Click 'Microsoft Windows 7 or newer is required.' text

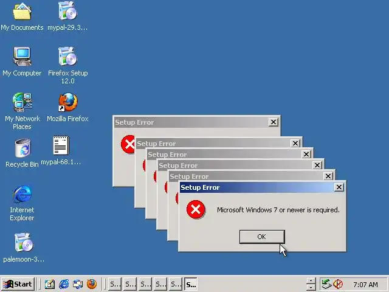coord(278,210)
